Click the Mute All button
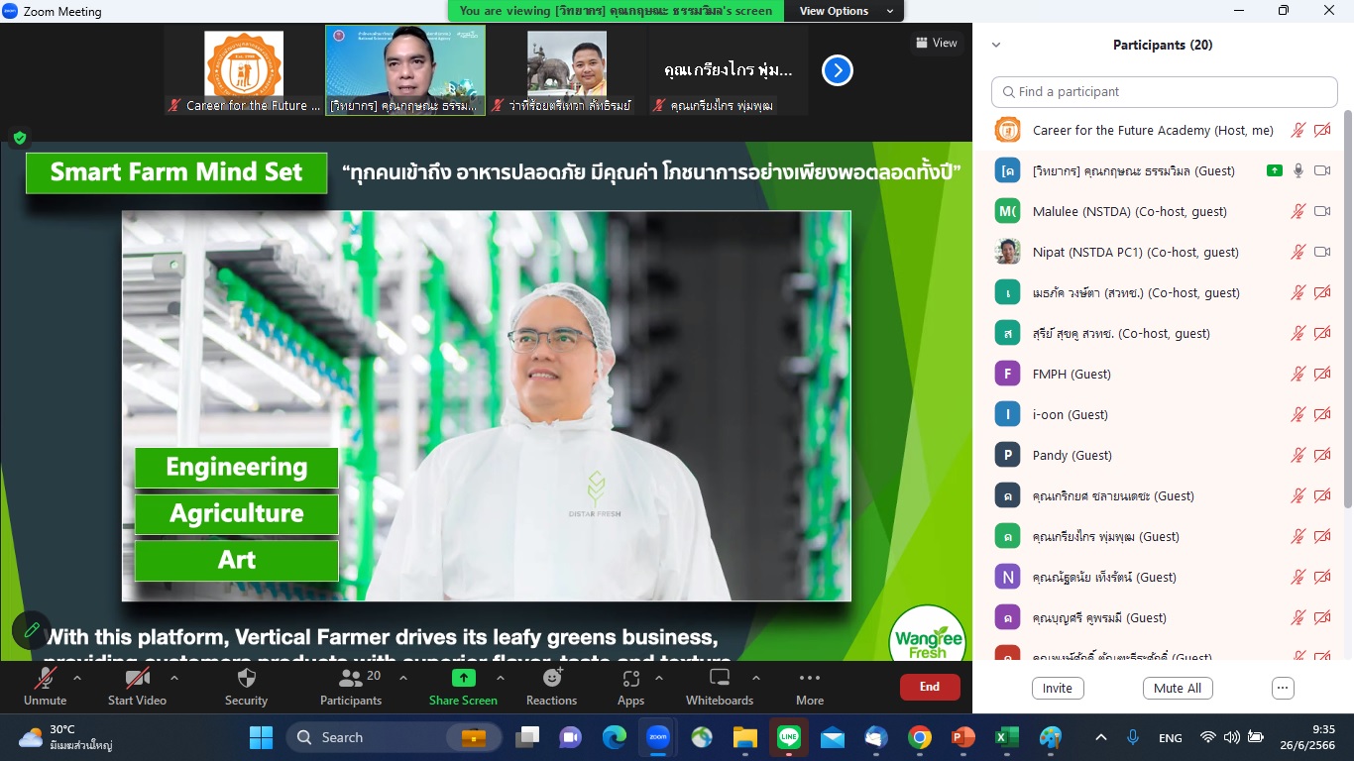1354x761 pixels. (1178, 688)
